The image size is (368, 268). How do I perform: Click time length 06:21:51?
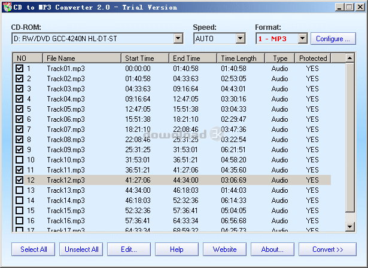tap(233, 150)
